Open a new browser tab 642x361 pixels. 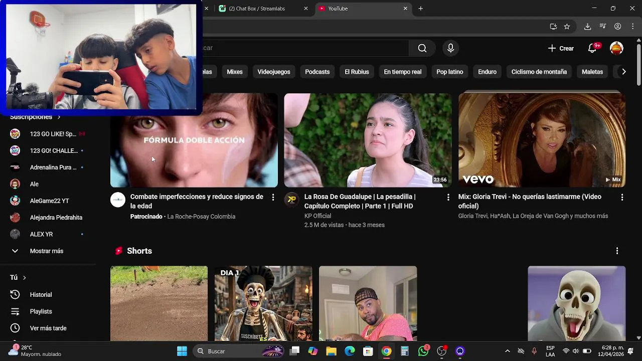tap(420, 9)
